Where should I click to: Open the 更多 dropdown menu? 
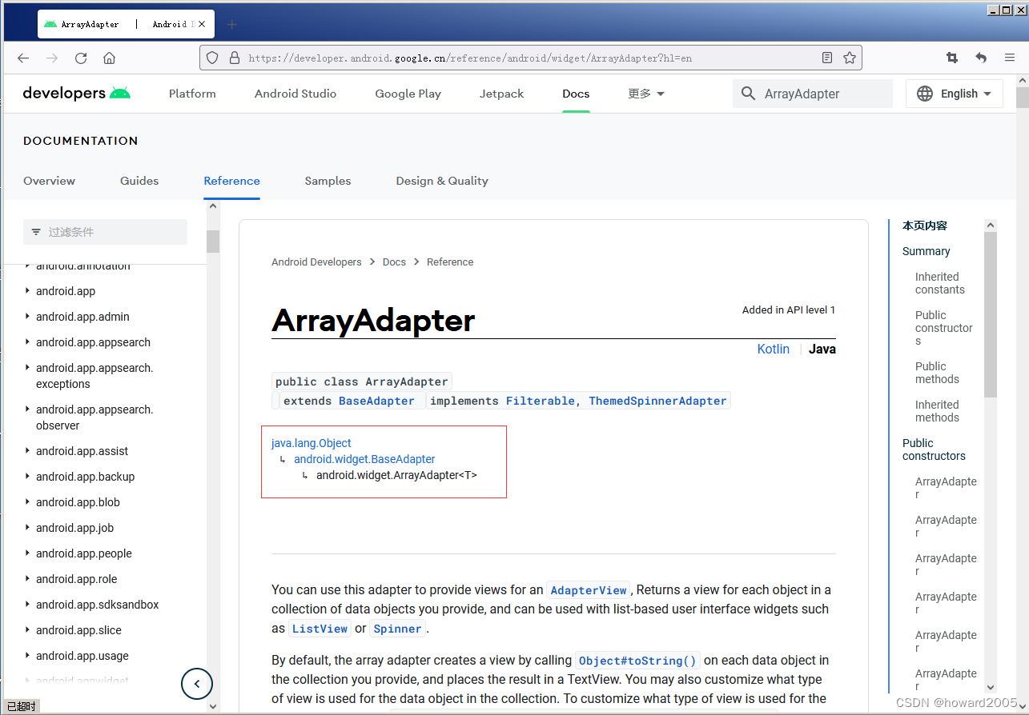click(x=646, y=94)
